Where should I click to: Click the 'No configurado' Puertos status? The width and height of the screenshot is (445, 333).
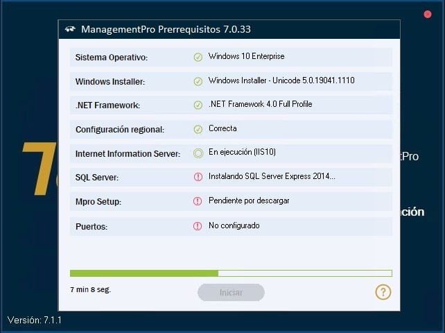[x=234, y=225]
